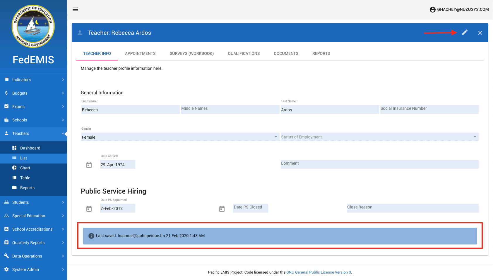The image size is (493, 280).
Task: Expand the Schools sidebar menu
Action: tap(33, 120)
